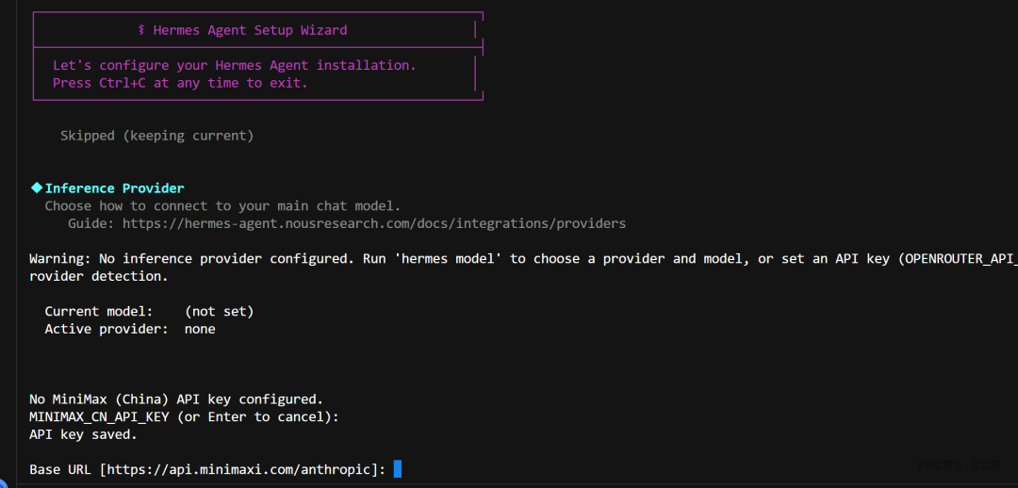Image resolution: width=1018 pixels, height=488 pixels.
Task: Click the "Active provider: none" line
Action: (130, 329)
